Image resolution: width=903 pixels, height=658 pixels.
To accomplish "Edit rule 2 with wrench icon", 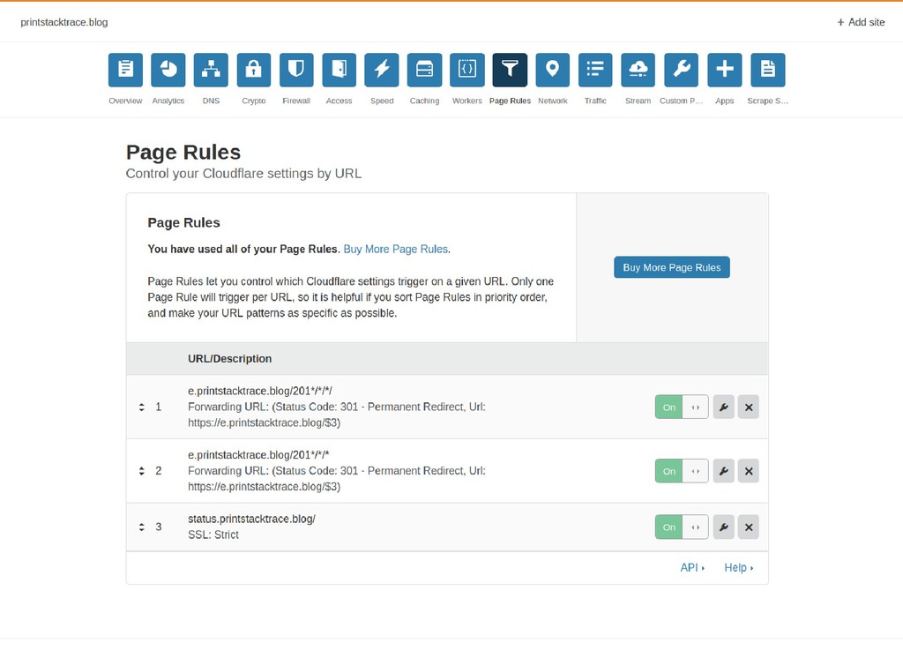I will click(724, 471).
